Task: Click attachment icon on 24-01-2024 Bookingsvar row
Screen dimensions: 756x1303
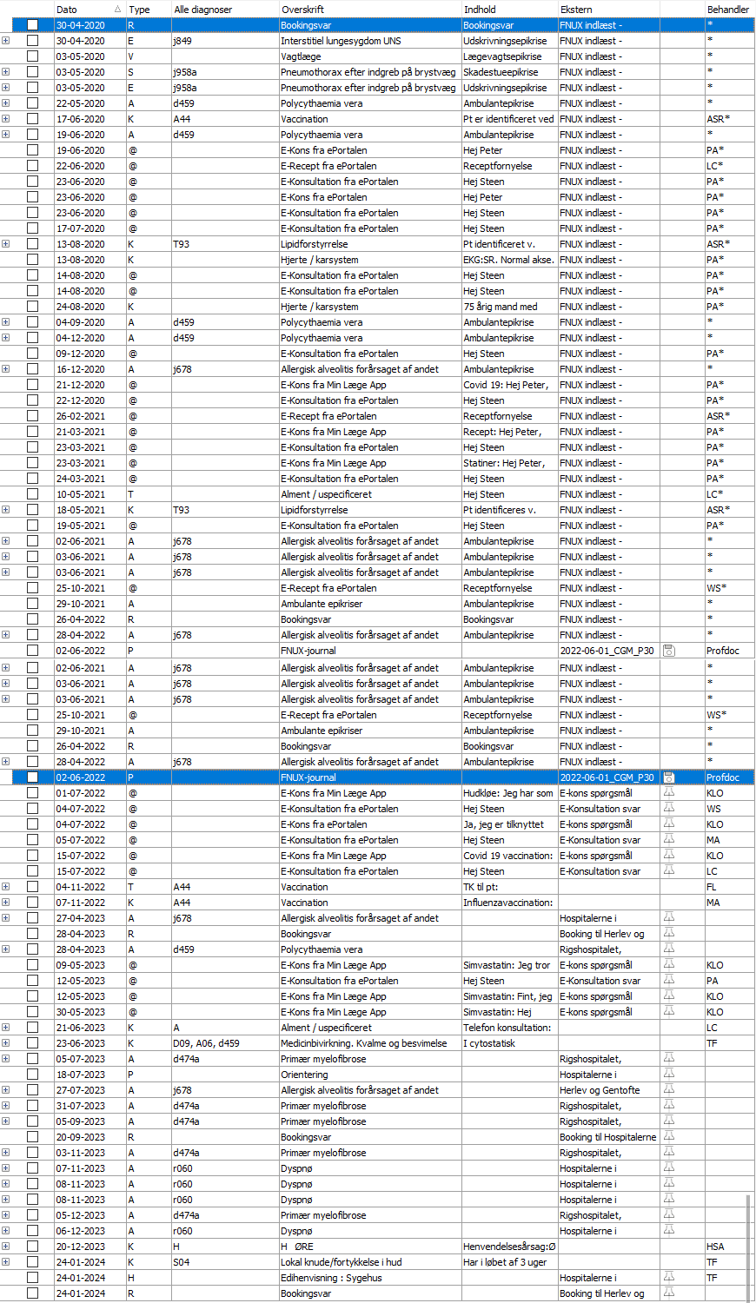Action: click(669, 1293)
